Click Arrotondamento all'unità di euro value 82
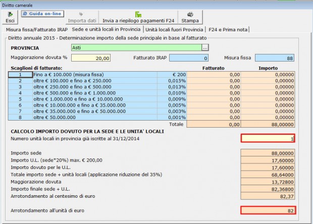The width and height of the screenshot is (313, 224). tap(268, 210)
